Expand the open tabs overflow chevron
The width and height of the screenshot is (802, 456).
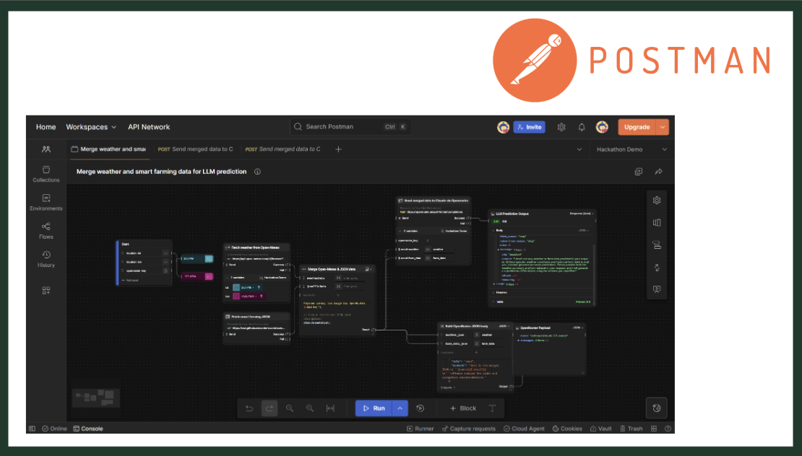(x=579, y=149)
